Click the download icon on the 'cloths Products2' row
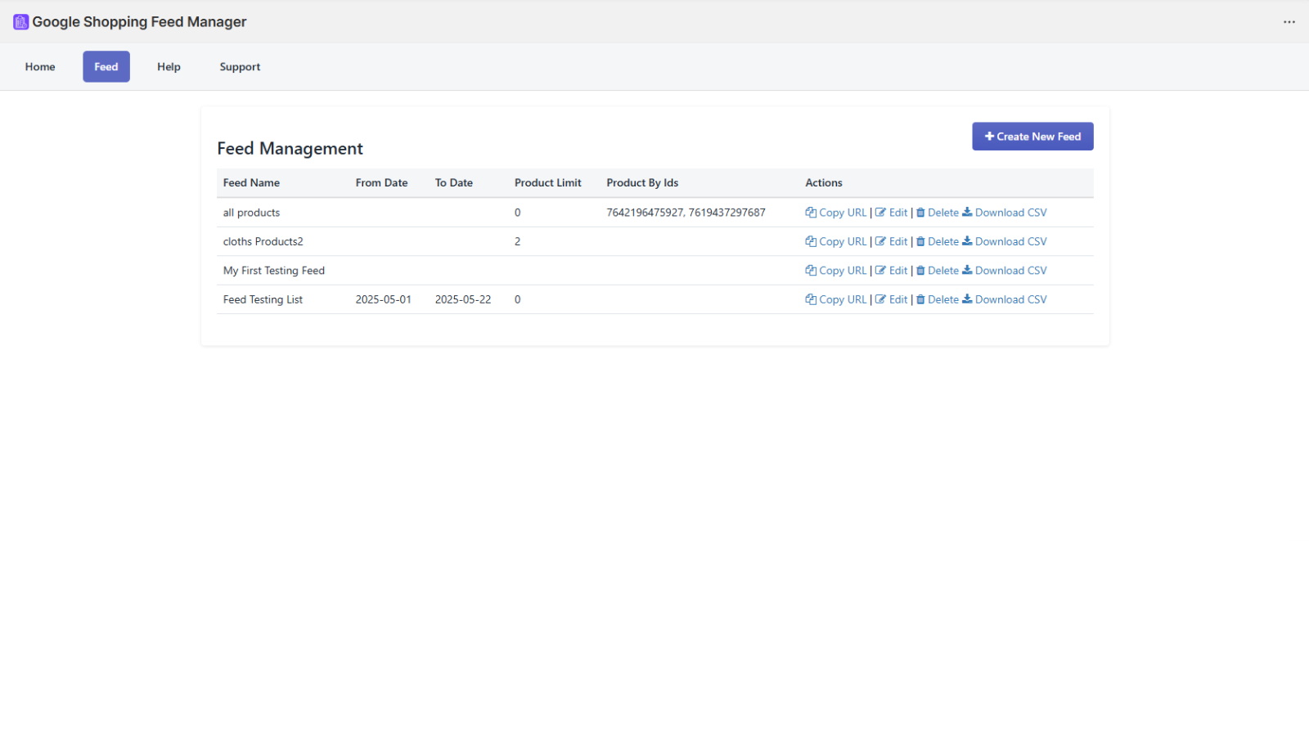This screenshot has height=736, width=1309. tap(969, 241)
